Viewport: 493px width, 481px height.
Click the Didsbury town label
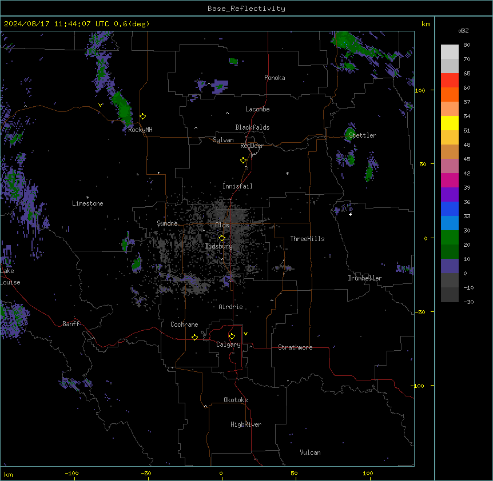point(219,246)
